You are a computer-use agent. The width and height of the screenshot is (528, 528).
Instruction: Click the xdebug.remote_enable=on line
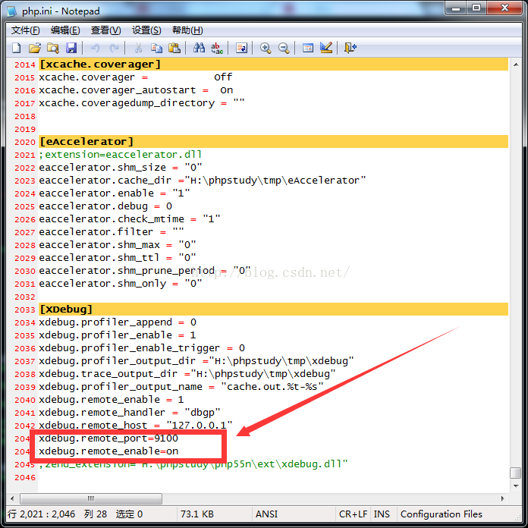pos(108,451)
